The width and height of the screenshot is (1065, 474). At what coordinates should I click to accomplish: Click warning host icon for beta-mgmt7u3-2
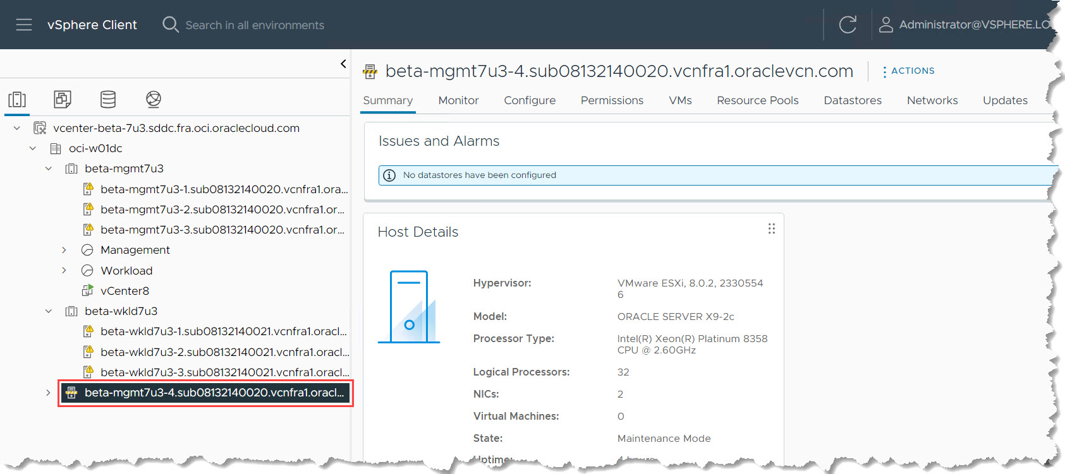[88, 209]
